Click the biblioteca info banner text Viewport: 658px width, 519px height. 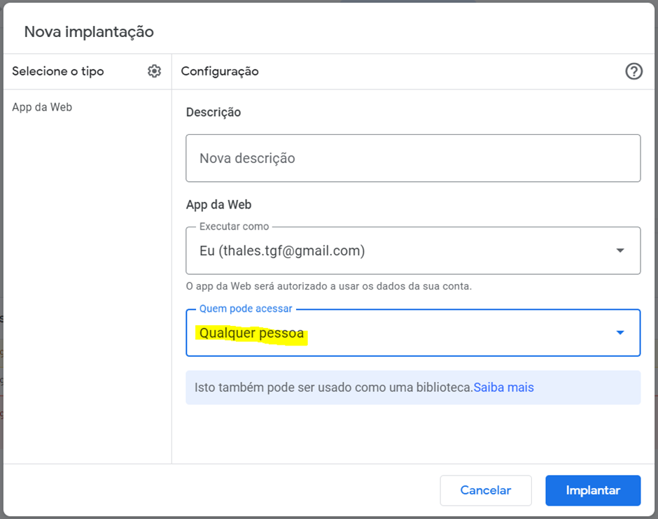(x=334, y=388)
